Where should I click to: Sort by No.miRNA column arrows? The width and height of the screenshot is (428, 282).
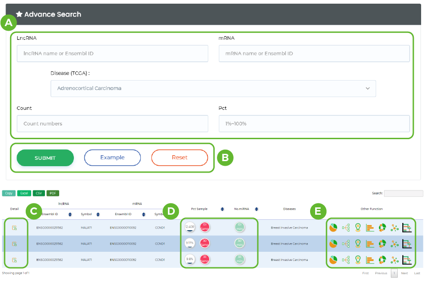pos(256,209)
